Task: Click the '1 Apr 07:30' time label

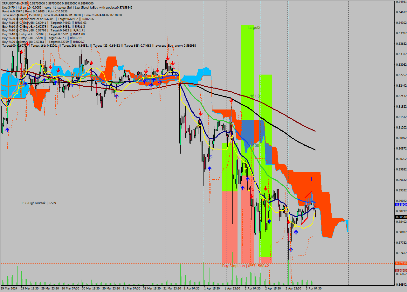Action: click(x=192, y=289)
